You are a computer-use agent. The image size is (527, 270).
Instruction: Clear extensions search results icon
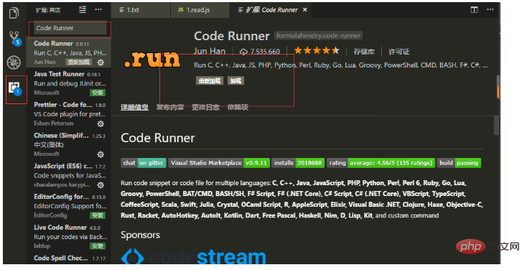pyautogui.click(x=83, y=10)
